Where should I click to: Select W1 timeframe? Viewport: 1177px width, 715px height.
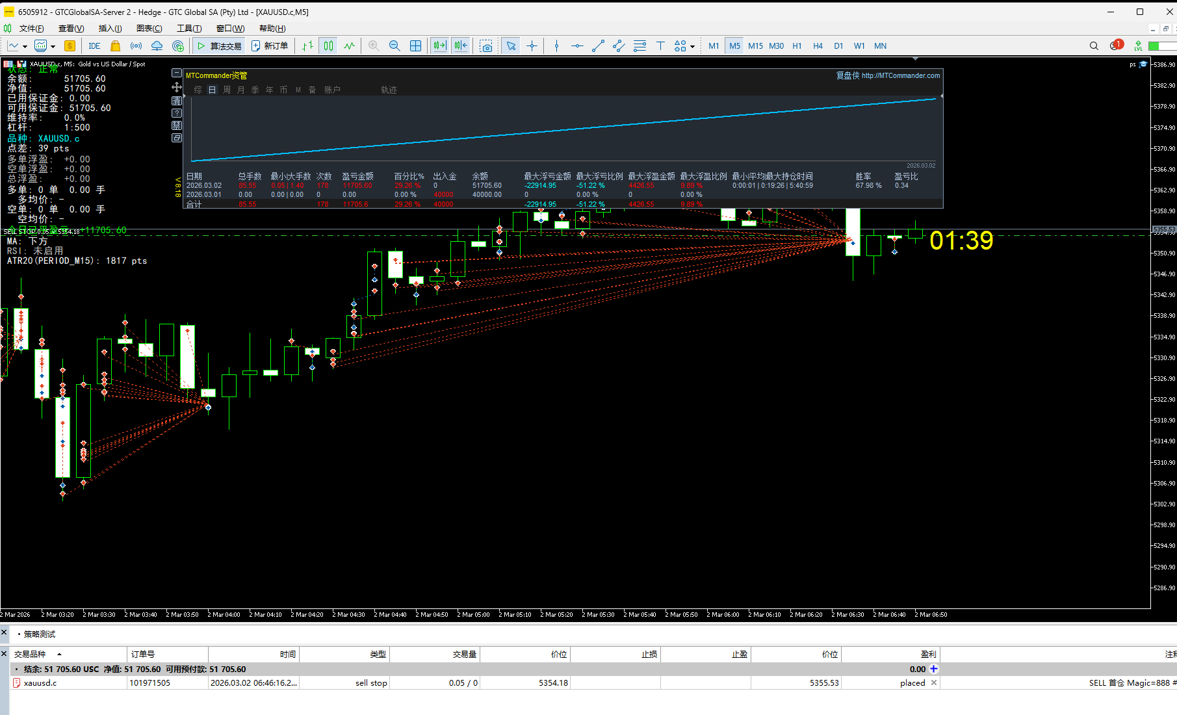coord(859,45)
